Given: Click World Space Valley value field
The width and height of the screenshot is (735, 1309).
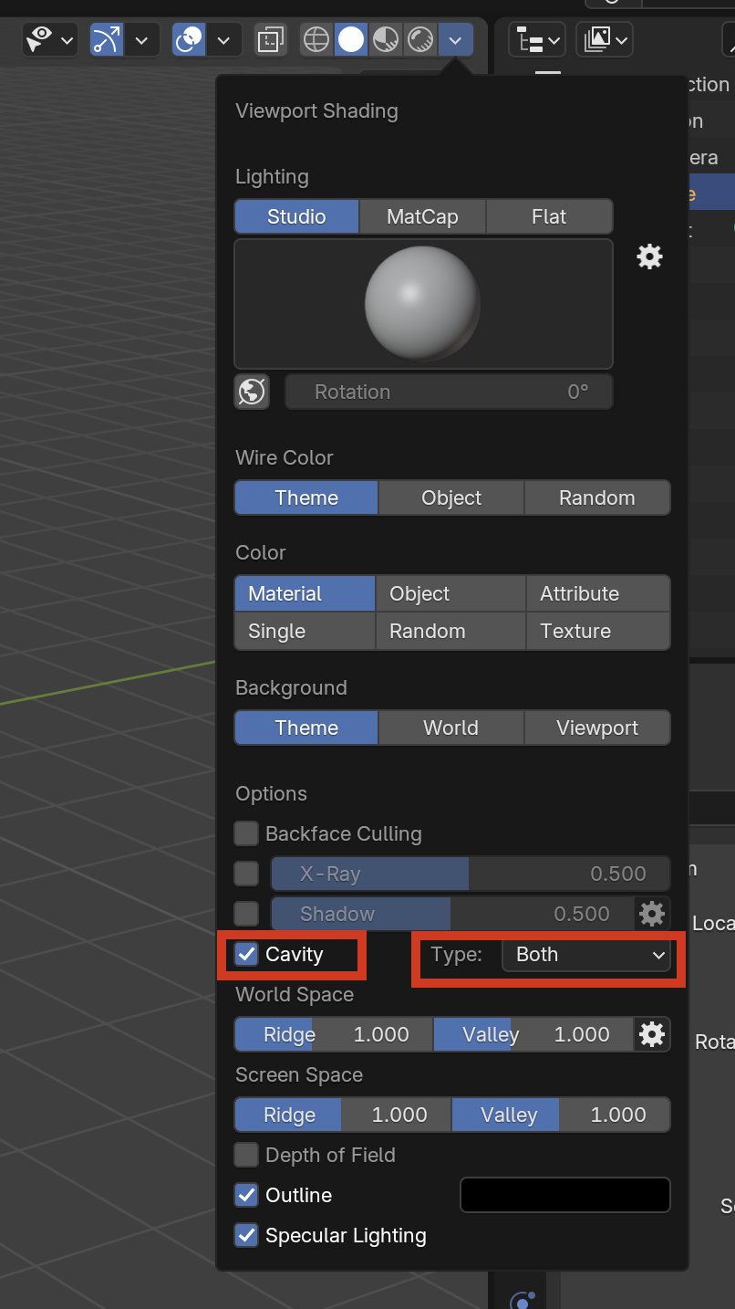Looking at the screenshot, I should [533, 1034].
